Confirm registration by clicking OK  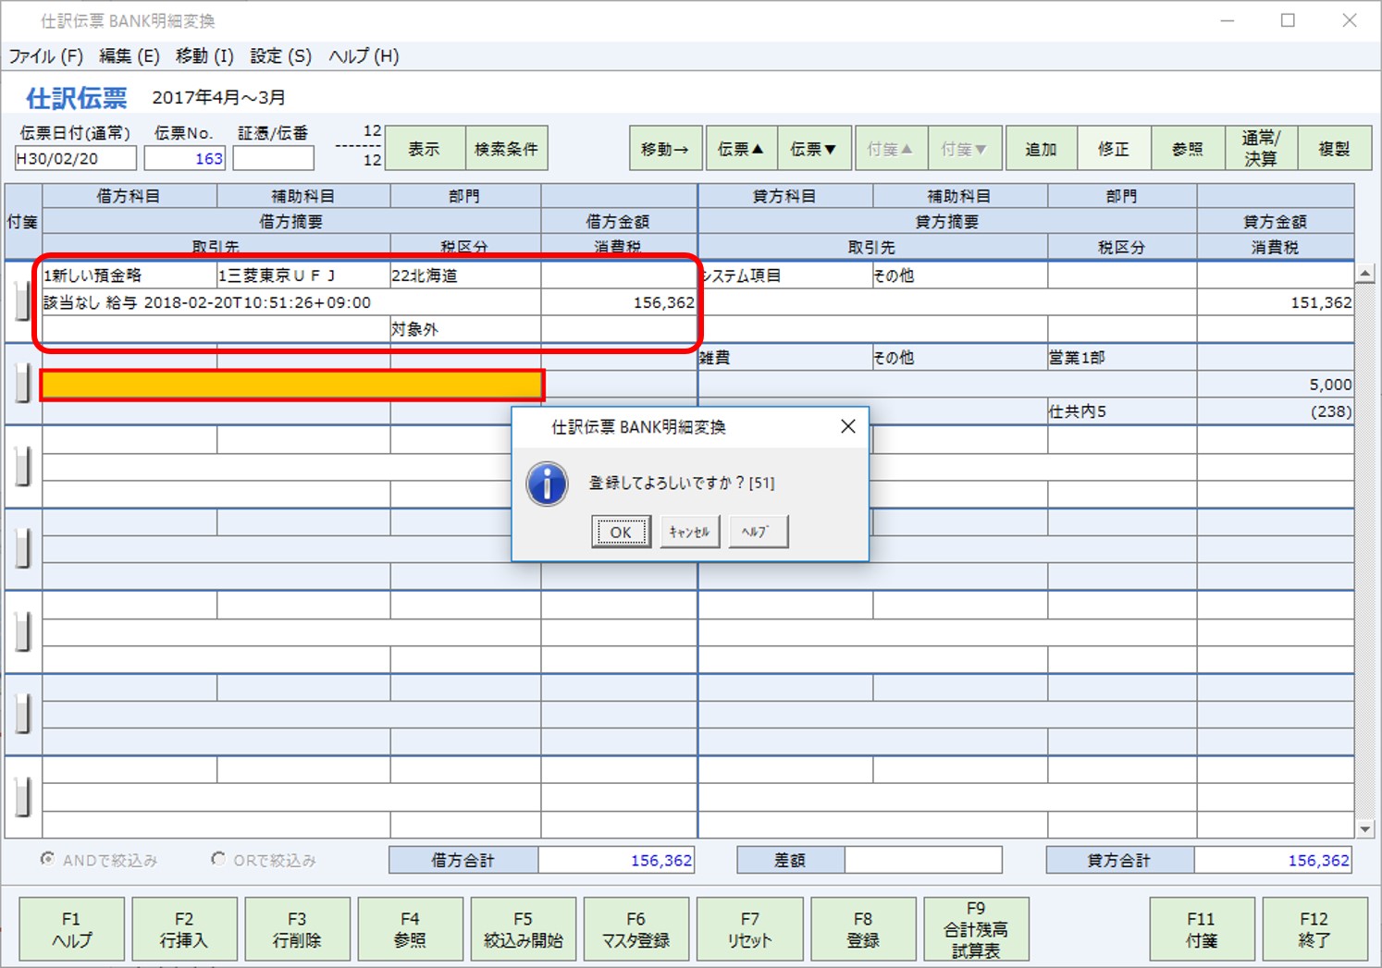(x=621, y=532)
